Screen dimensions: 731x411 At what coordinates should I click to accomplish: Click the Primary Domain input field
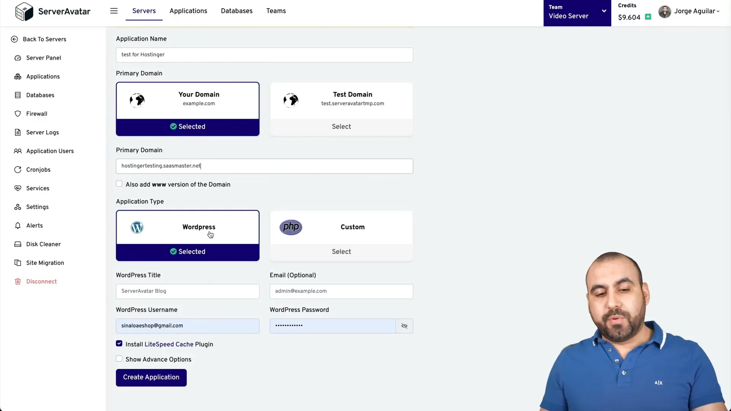pyautogui.click(x=265, y=166)
